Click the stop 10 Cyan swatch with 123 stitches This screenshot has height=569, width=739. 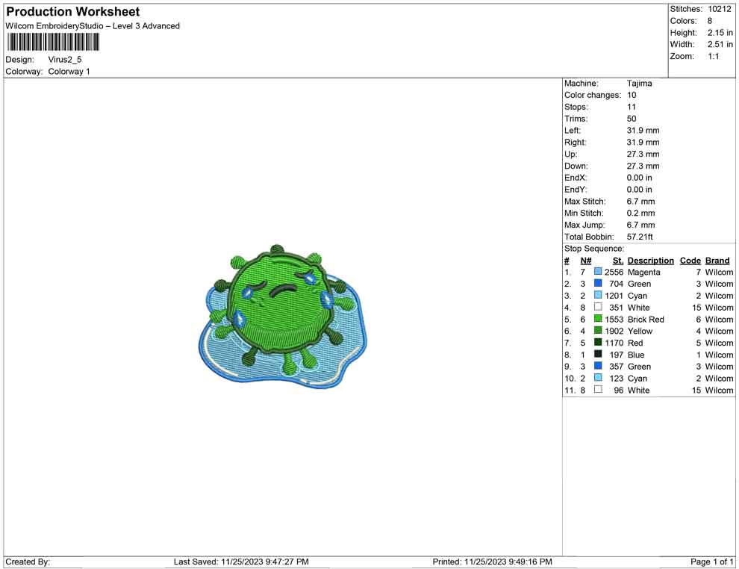(598, 378)
